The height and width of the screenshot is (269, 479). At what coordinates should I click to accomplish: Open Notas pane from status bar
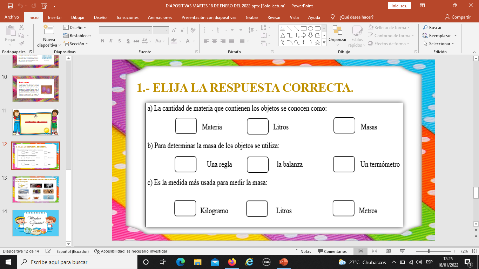click(x=303, y=251)
